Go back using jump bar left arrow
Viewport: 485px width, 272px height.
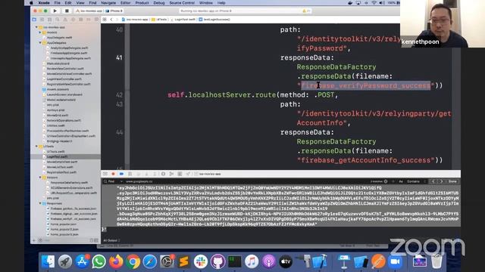[111, 20]
